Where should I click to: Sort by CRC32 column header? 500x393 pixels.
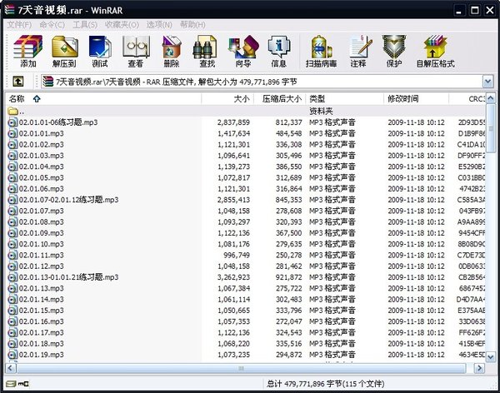[467, 99]
